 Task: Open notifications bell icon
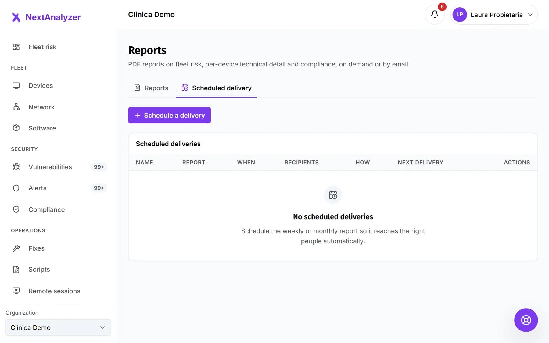pos(435,14)
